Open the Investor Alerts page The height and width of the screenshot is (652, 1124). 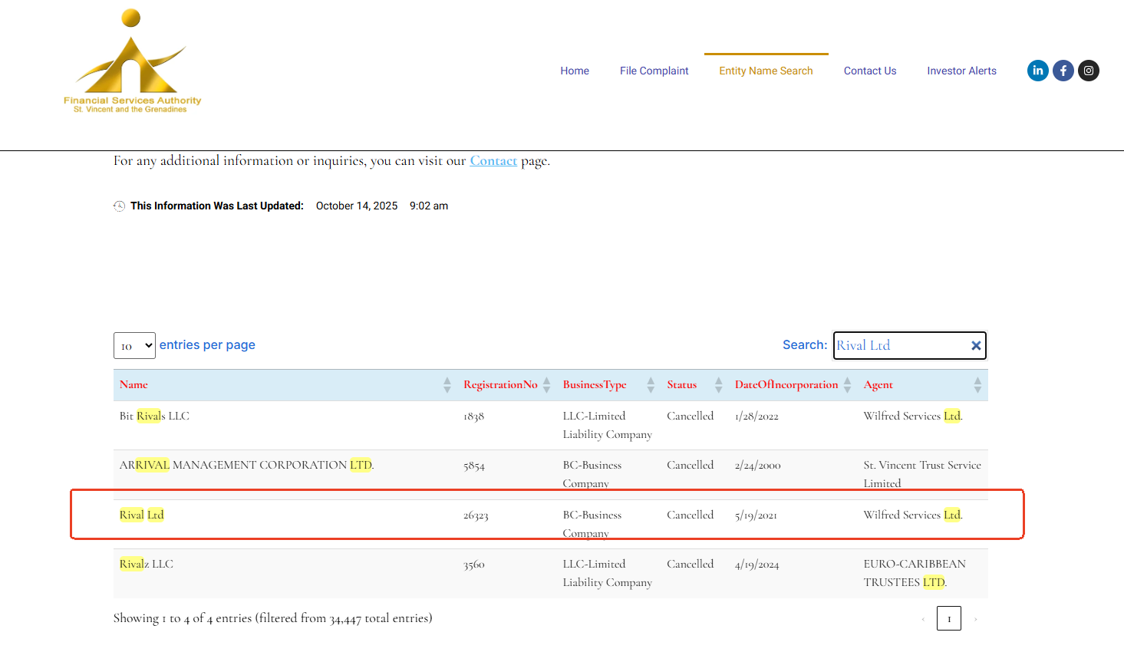(961, 71)
